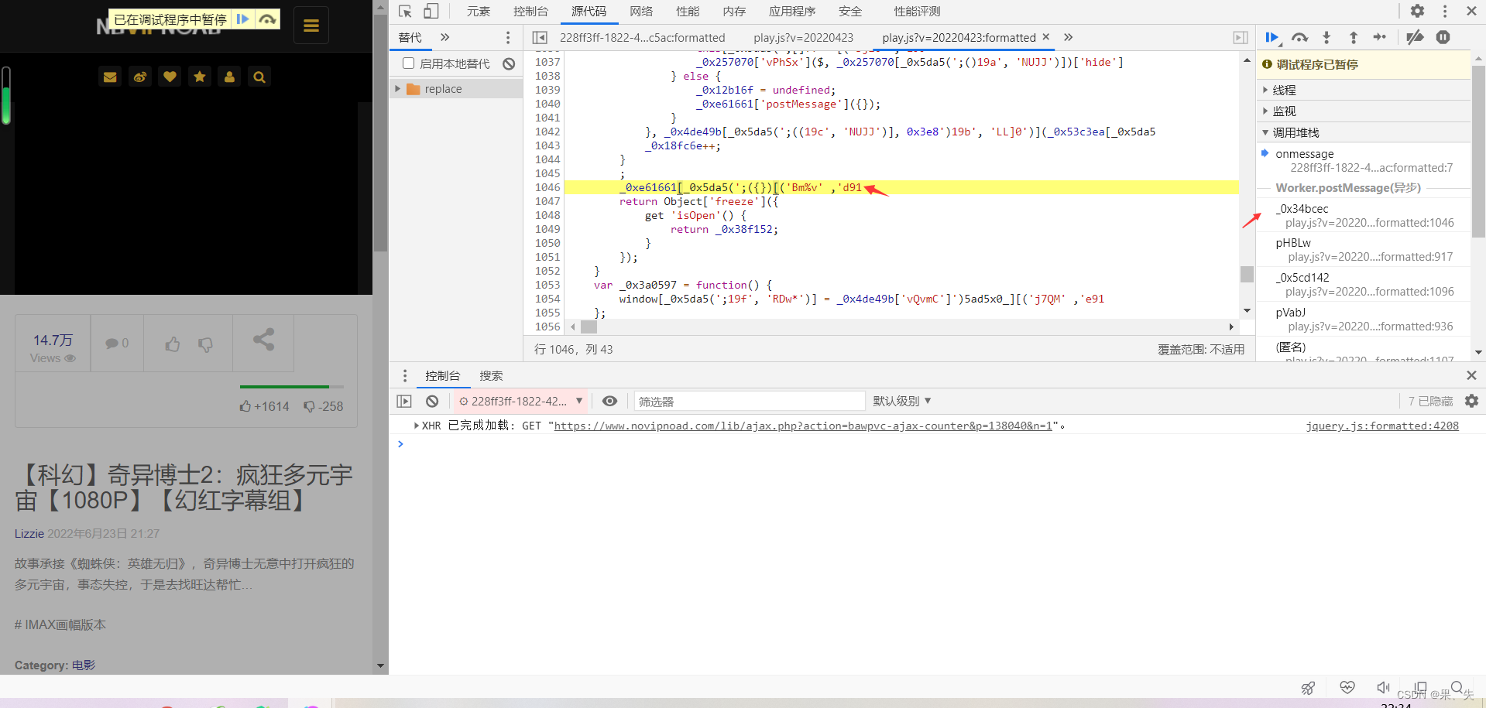1486x708 pixels.
Task: Click the console 筛选器 filter field
Action: pos(750,401)
